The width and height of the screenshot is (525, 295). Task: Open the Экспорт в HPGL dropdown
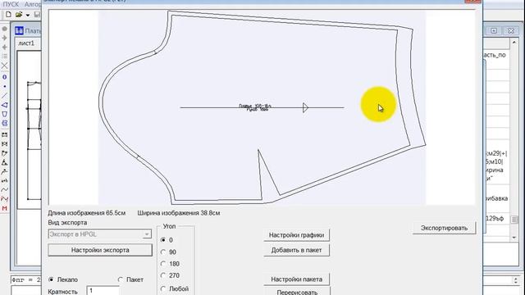[100, 234]
